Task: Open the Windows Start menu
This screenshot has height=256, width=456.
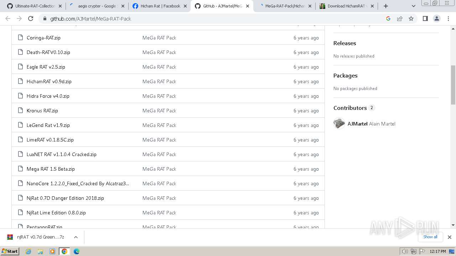Action: (10, 251)
